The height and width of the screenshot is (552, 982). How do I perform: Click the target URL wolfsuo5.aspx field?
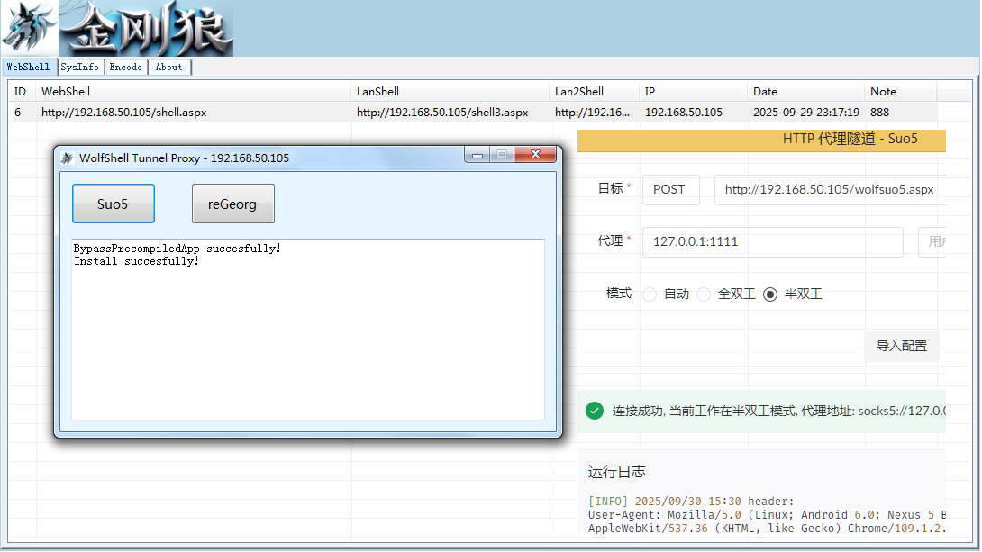tap(830, 190)
